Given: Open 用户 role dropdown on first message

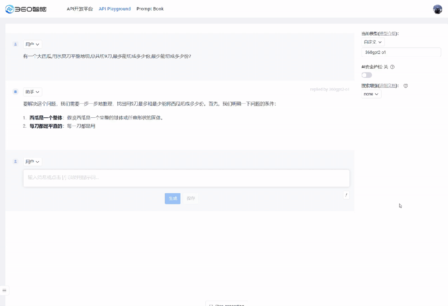Looking at the screenshot, I should [33, 44].
